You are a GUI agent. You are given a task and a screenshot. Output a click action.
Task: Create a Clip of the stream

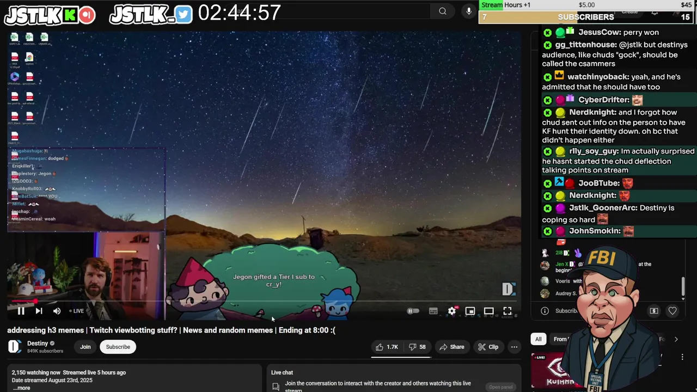[488, 347]
